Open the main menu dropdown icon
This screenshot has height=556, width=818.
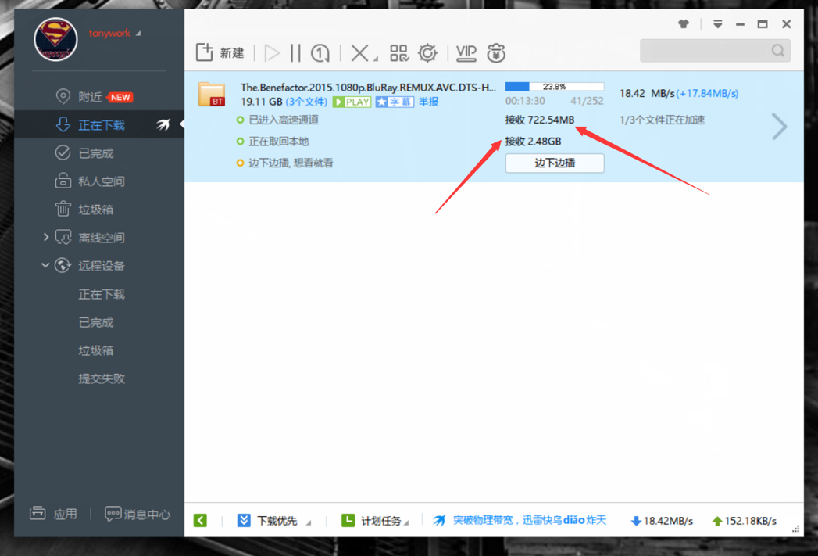click(x=718, y=24)
